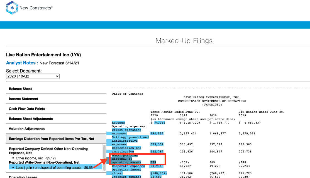Select Other income, net ($5.17) item

(36, 158)
